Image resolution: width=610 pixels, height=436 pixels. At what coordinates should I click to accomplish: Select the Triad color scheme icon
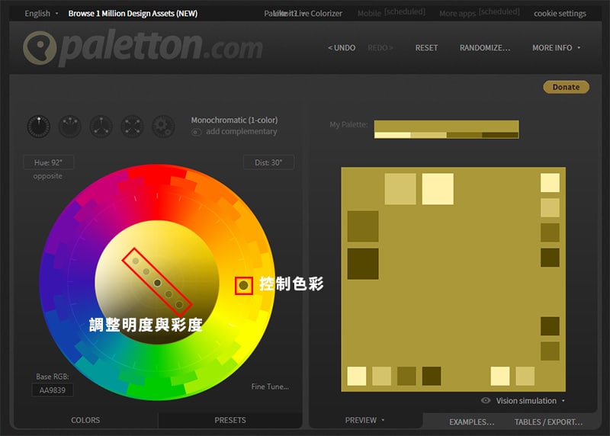[x=101, y=127]
